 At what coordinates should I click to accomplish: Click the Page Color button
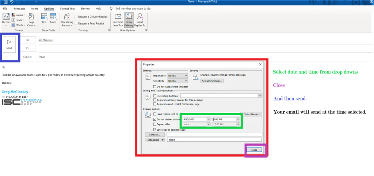tap(31, 20)
